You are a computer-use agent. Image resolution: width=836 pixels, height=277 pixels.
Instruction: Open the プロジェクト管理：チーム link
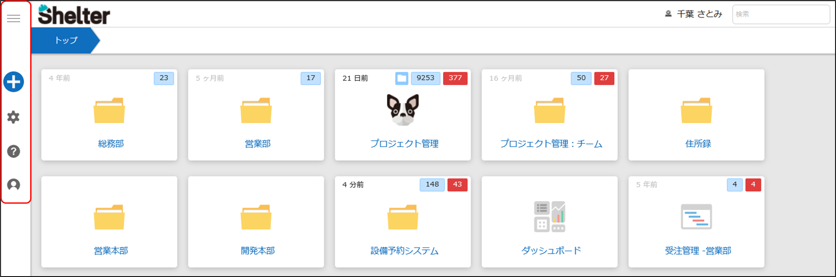(x=551, y=144)
